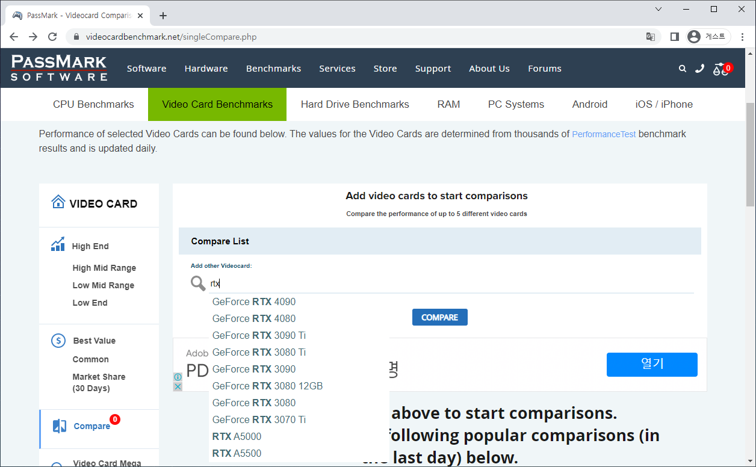This screenshot has height=467, width=756.
Task: Switch to Hard Drive Benchmarks tab
Action: (355, 104)
